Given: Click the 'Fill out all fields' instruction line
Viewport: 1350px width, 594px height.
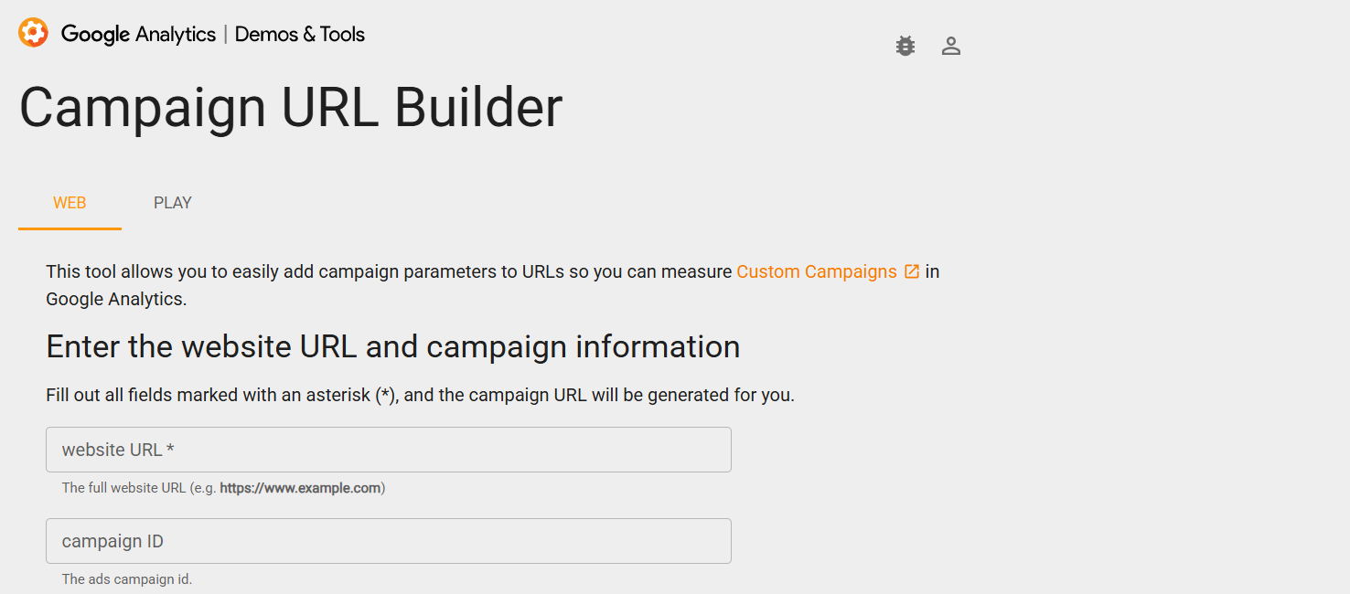Looking at the screenshot, I should point(421,396).
